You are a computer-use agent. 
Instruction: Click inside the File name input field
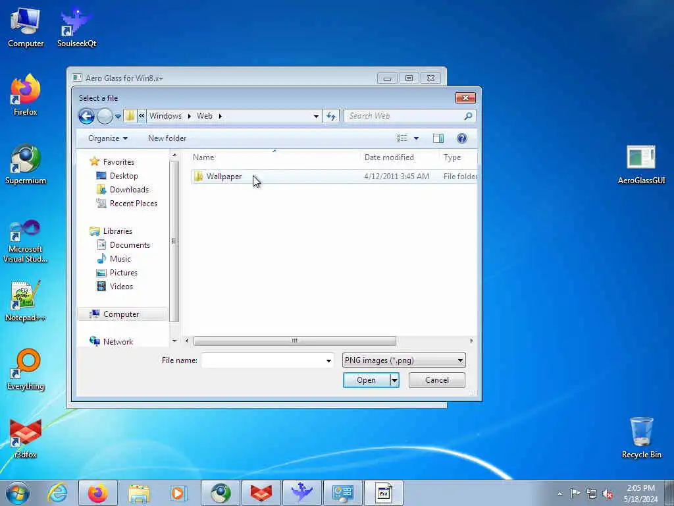(262, 360)
